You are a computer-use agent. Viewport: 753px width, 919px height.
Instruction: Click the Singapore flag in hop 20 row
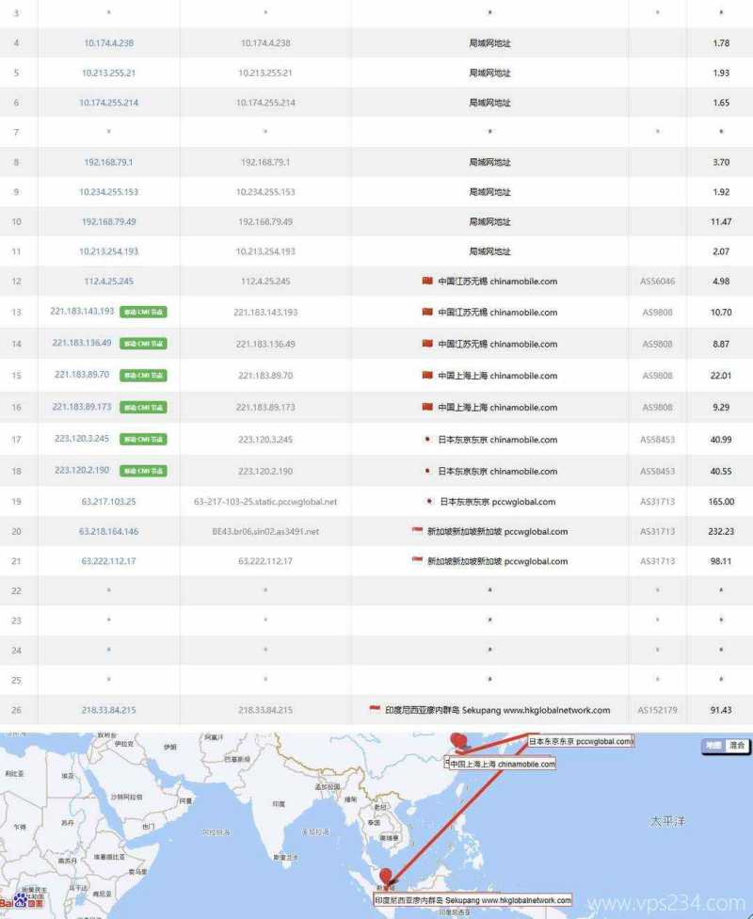[417, 531]
